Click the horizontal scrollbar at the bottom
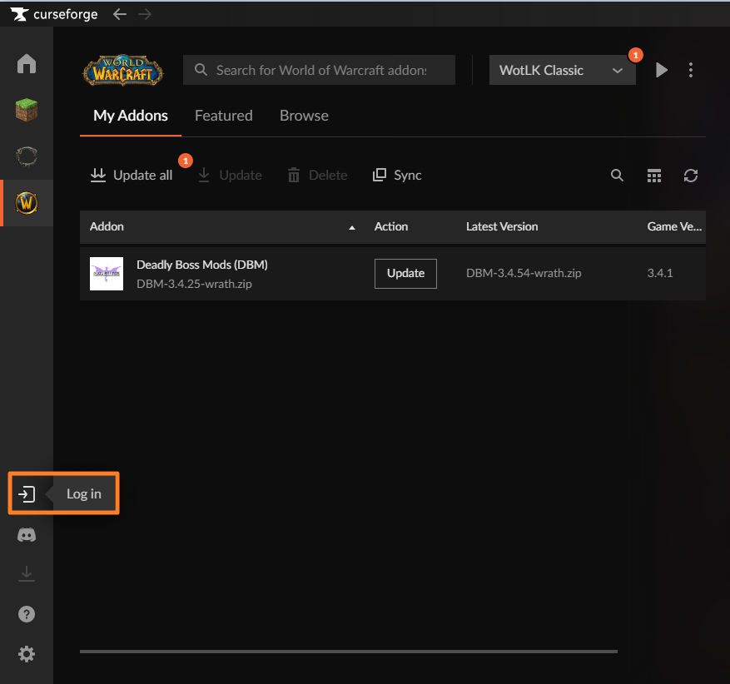This screenshot has height=684, width=730. (x=348, y=652)
